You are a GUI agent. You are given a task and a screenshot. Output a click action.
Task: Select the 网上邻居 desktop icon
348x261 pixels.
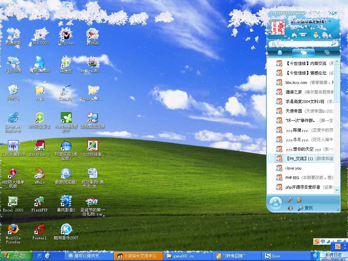pyautogui.click(x=13, y=65)
